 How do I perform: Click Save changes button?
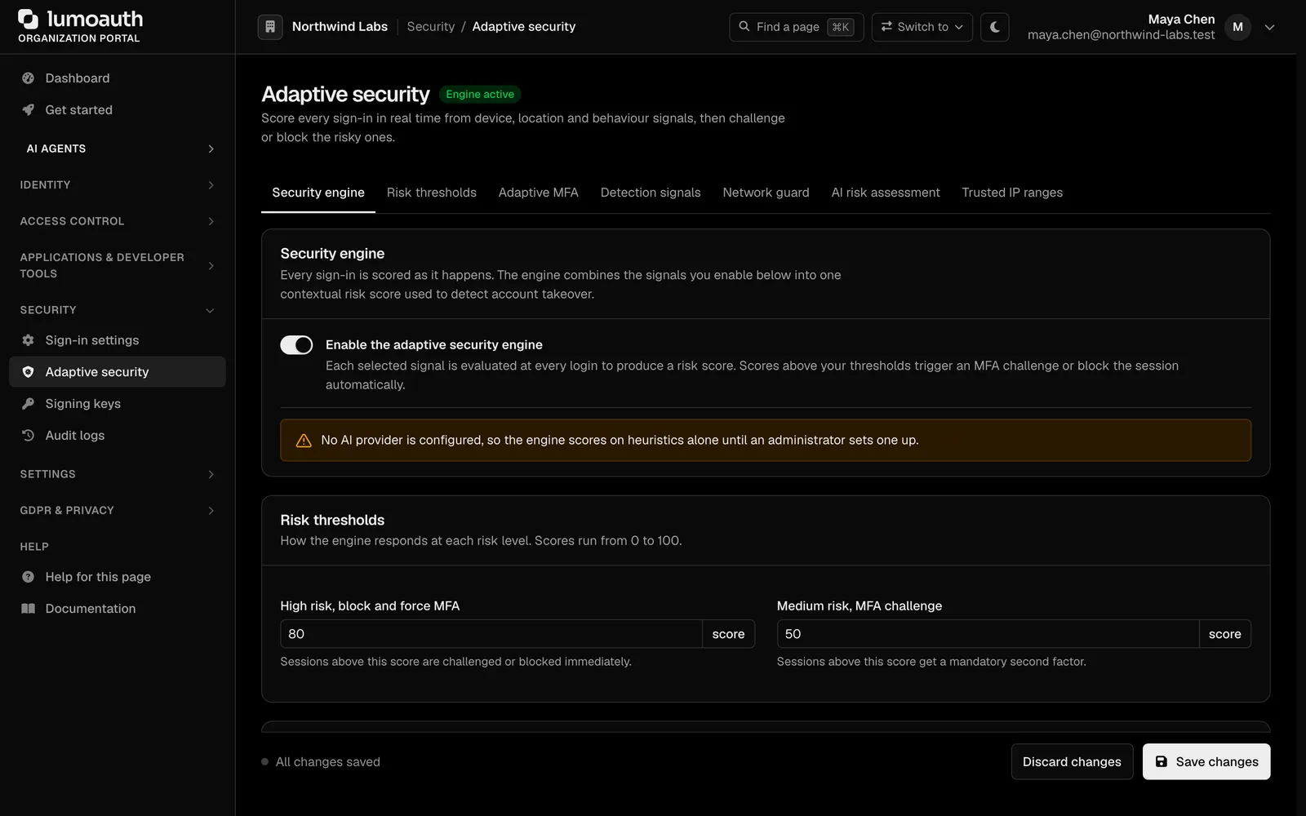pos(1206,761)
